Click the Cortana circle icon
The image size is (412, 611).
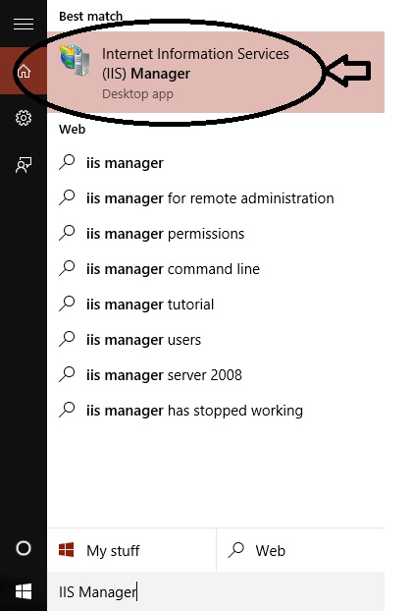(24, 548)
